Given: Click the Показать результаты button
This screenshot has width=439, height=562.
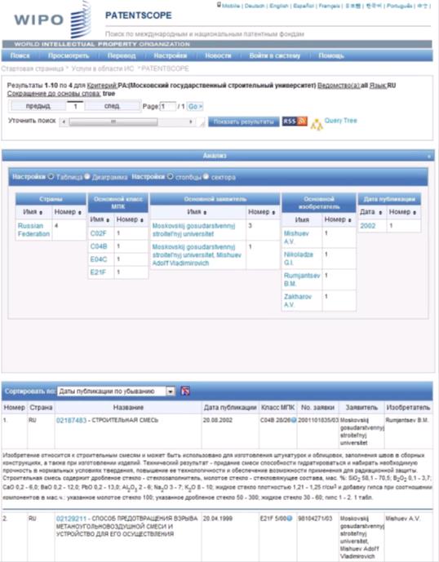Looking at the screenshot, I should 243,122.
